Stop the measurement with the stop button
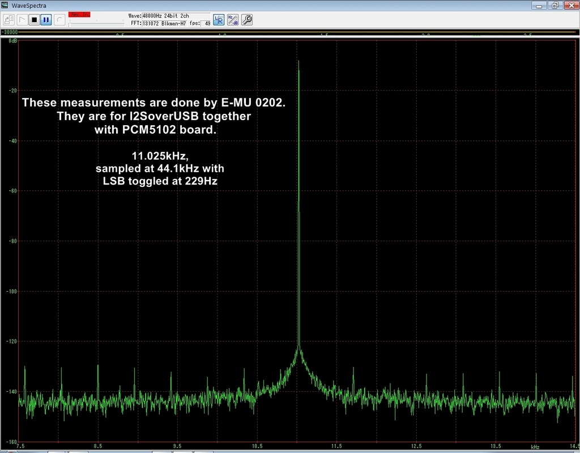Screen dimensions: 580x453 click(x=34, y=20)
